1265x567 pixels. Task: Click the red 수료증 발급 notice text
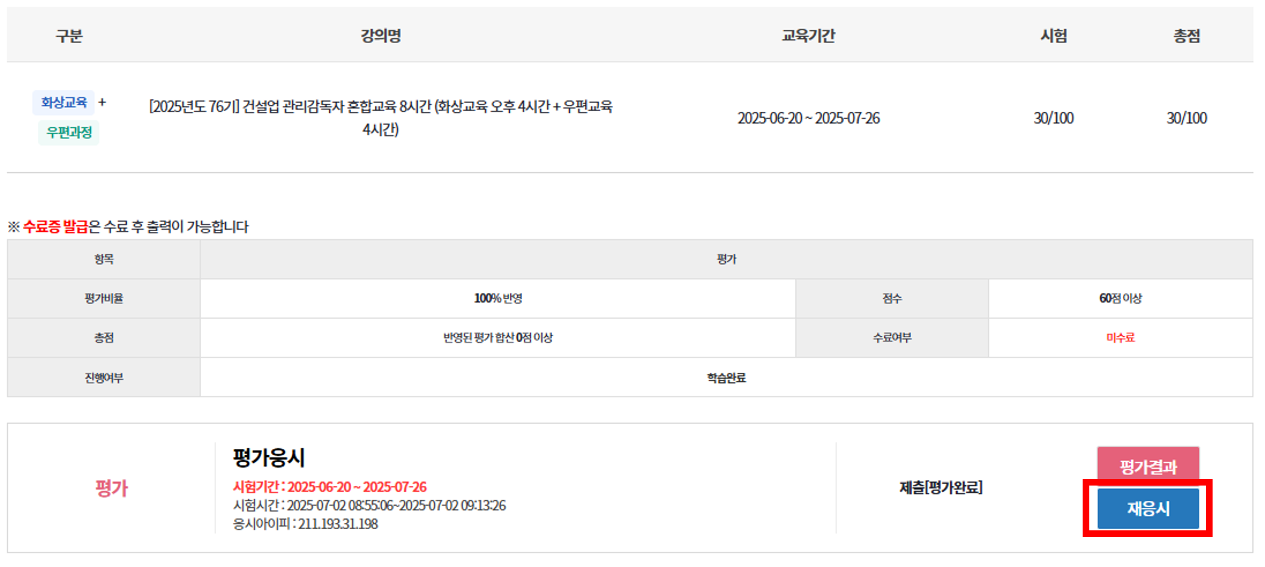point(55,227)
